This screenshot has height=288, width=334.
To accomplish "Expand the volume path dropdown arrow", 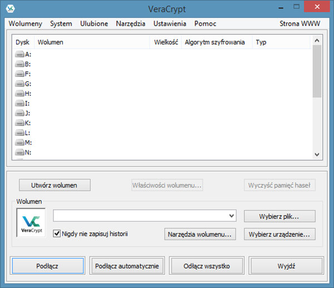I will 232,216.
